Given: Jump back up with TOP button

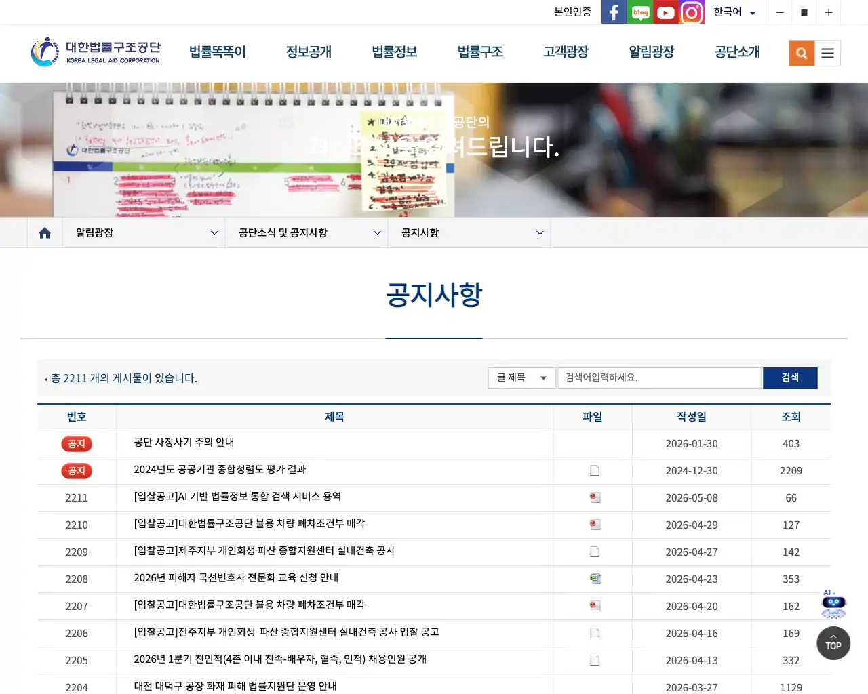Looking at the screenshot, I should (833, 643).
